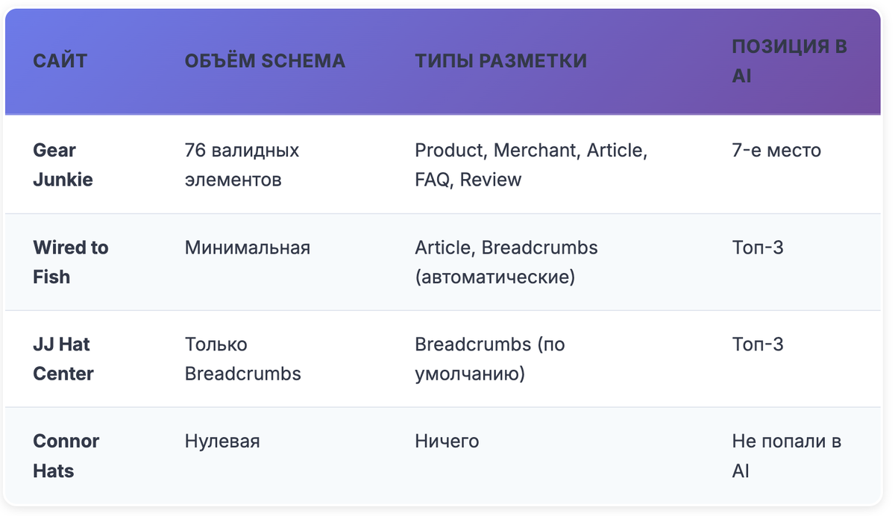Viewport: 895px width, 516px height.
Task: Click the «76 валидных элементов» cell
Action: pyautogui.click(x=242, y=165)
